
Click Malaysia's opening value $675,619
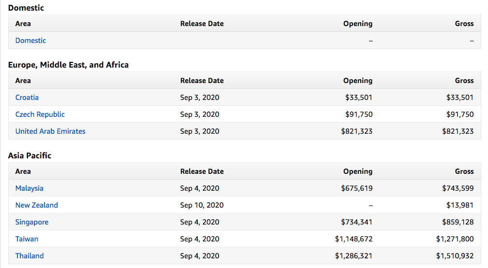[356, 188]
